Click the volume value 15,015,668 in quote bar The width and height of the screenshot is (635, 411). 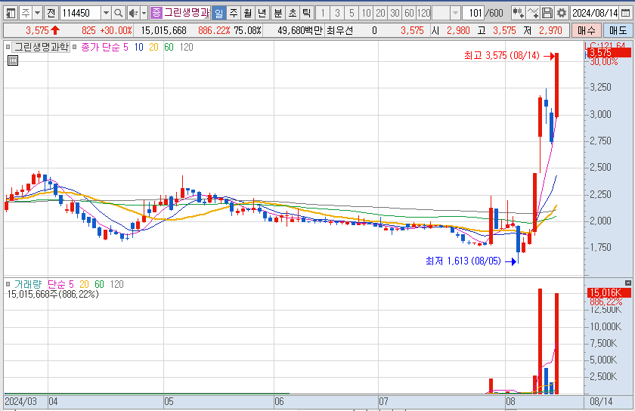tap(163, 30)
